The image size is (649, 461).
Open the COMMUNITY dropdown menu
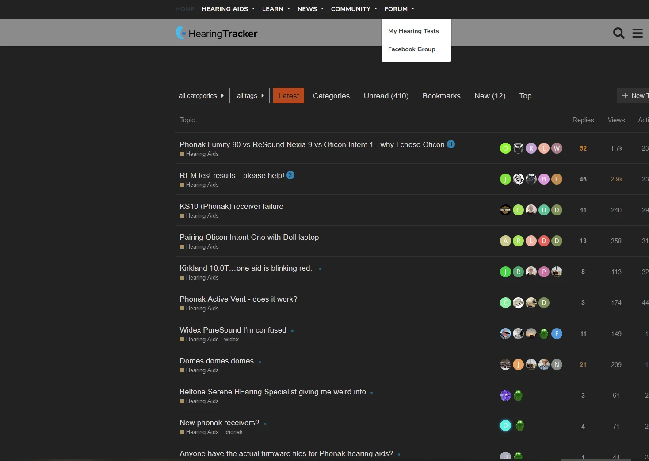pyautogui.click(x=354, y=9)
